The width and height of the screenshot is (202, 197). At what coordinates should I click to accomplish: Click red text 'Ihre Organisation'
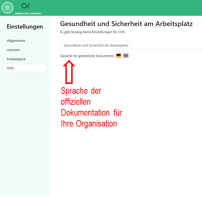pyautogui.click(x=89, y=124)
